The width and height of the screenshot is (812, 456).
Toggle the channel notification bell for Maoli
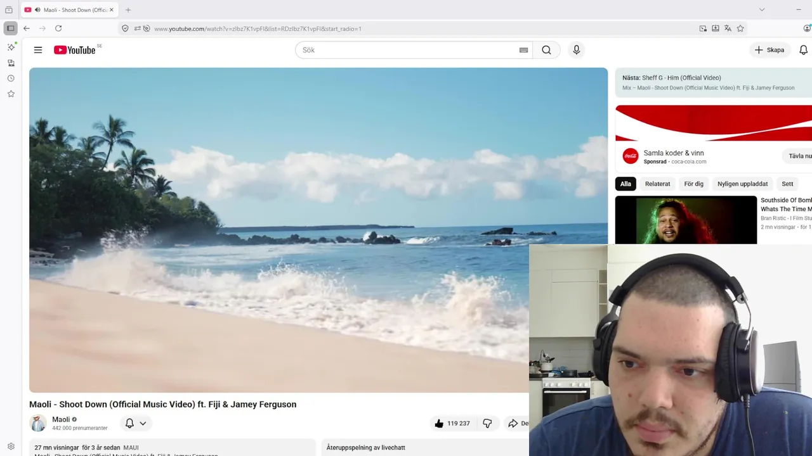129,423
